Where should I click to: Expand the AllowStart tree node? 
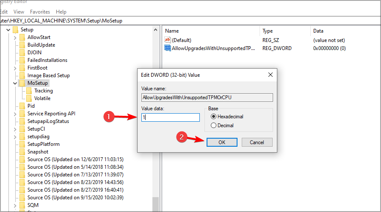coord(15,37)
